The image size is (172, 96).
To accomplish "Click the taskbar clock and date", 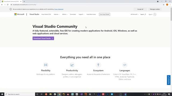I will coord(164,94).
